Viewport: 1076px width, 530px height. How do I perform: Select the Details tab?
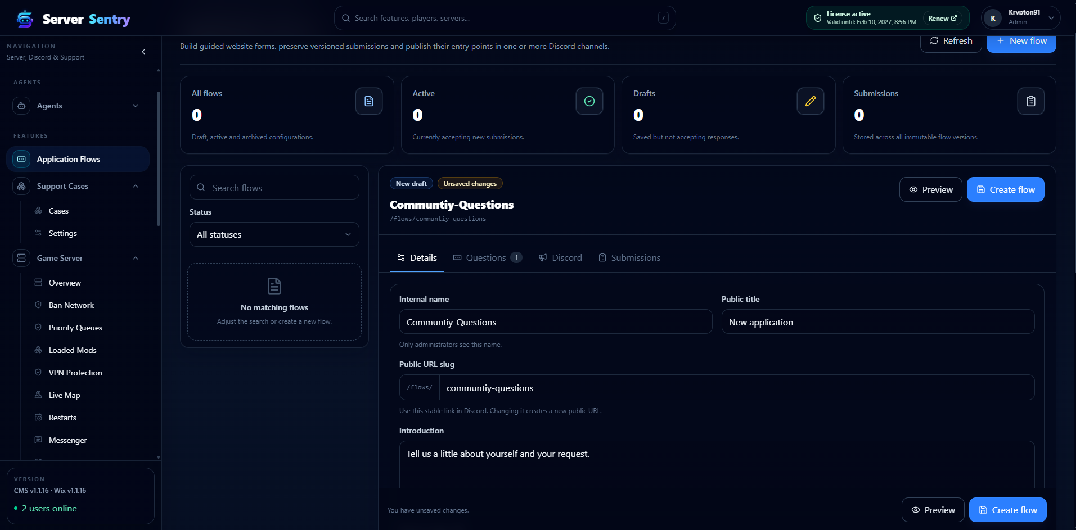point(417,257)
